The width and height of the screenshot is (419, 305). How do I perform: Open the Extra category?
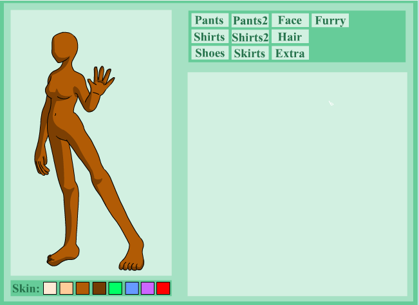coord(290,53)
